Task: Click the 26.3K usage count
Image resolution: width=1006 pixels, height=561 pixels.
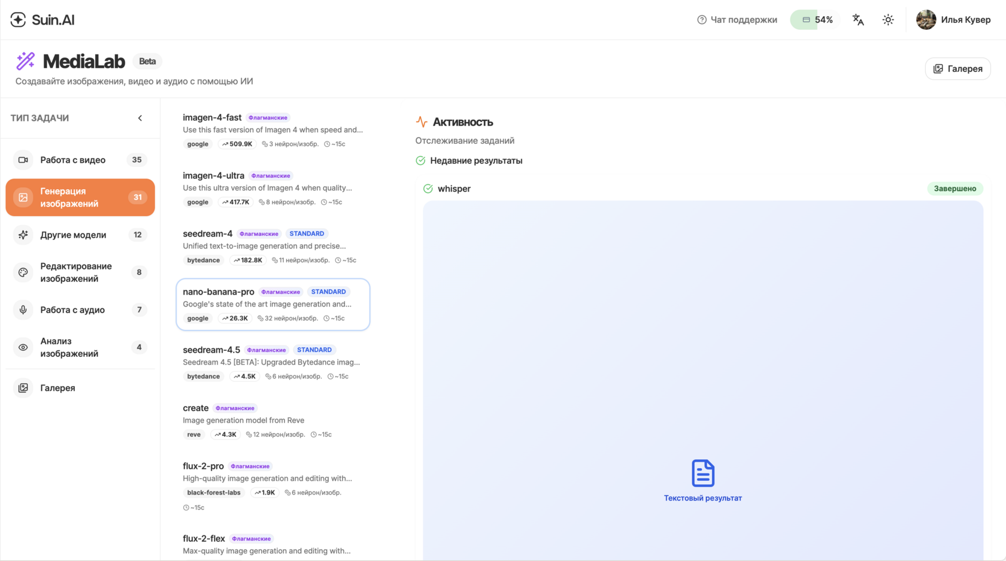Action: 235,319
